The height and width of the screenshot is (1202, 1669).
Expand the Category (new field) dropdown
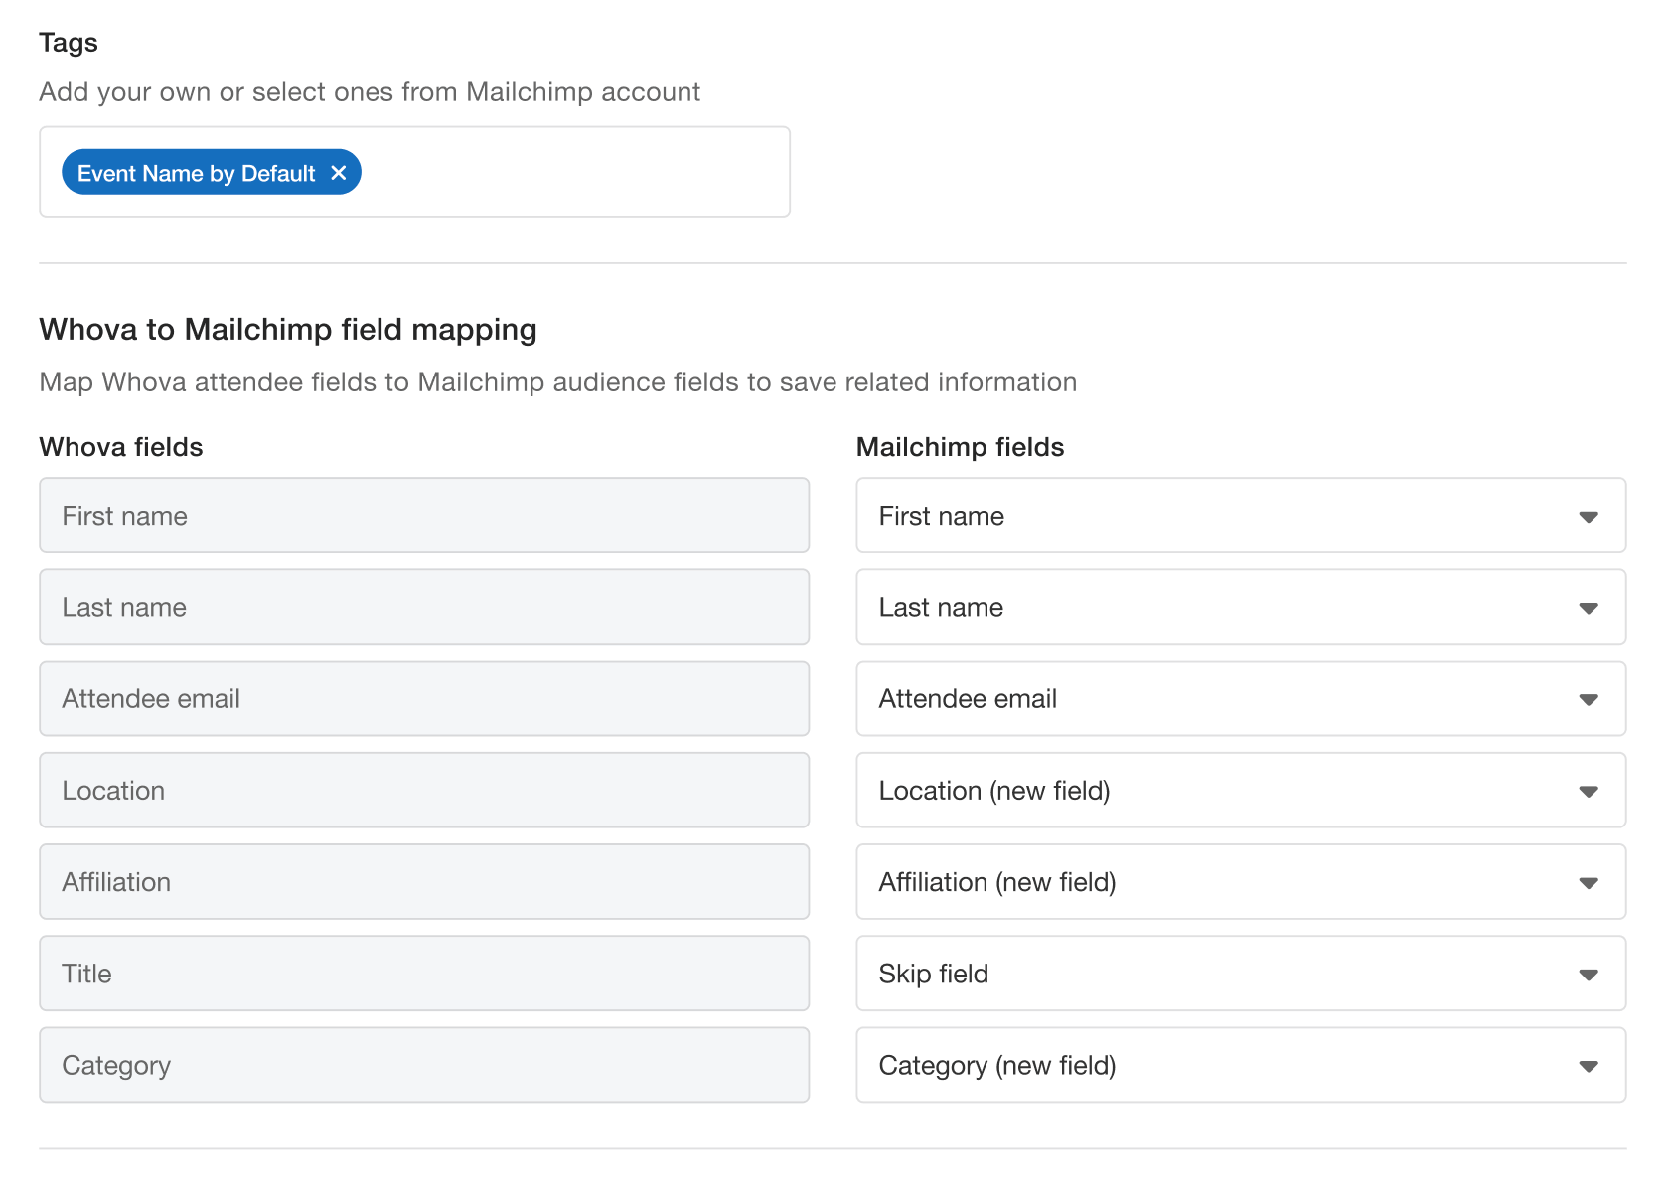(x=1240, y=1065)
